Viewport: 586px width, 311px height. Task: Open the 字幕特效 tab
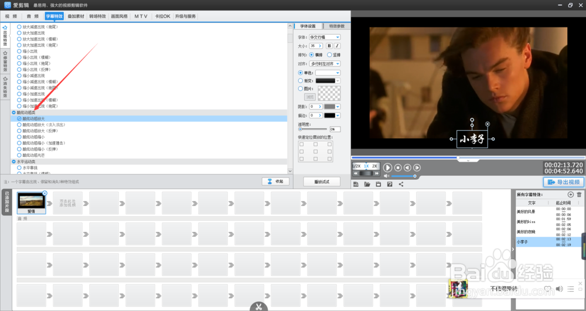click(x=54, y=16)
